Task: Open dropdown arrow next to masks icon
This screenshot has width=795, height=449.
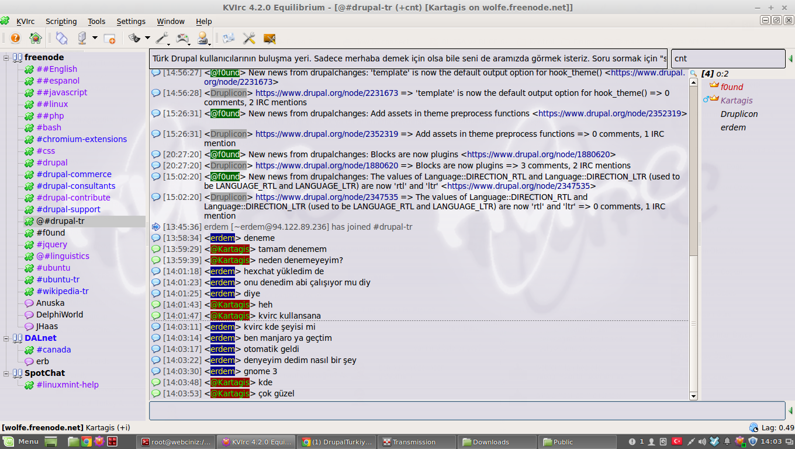Action: tap(147, 39)
